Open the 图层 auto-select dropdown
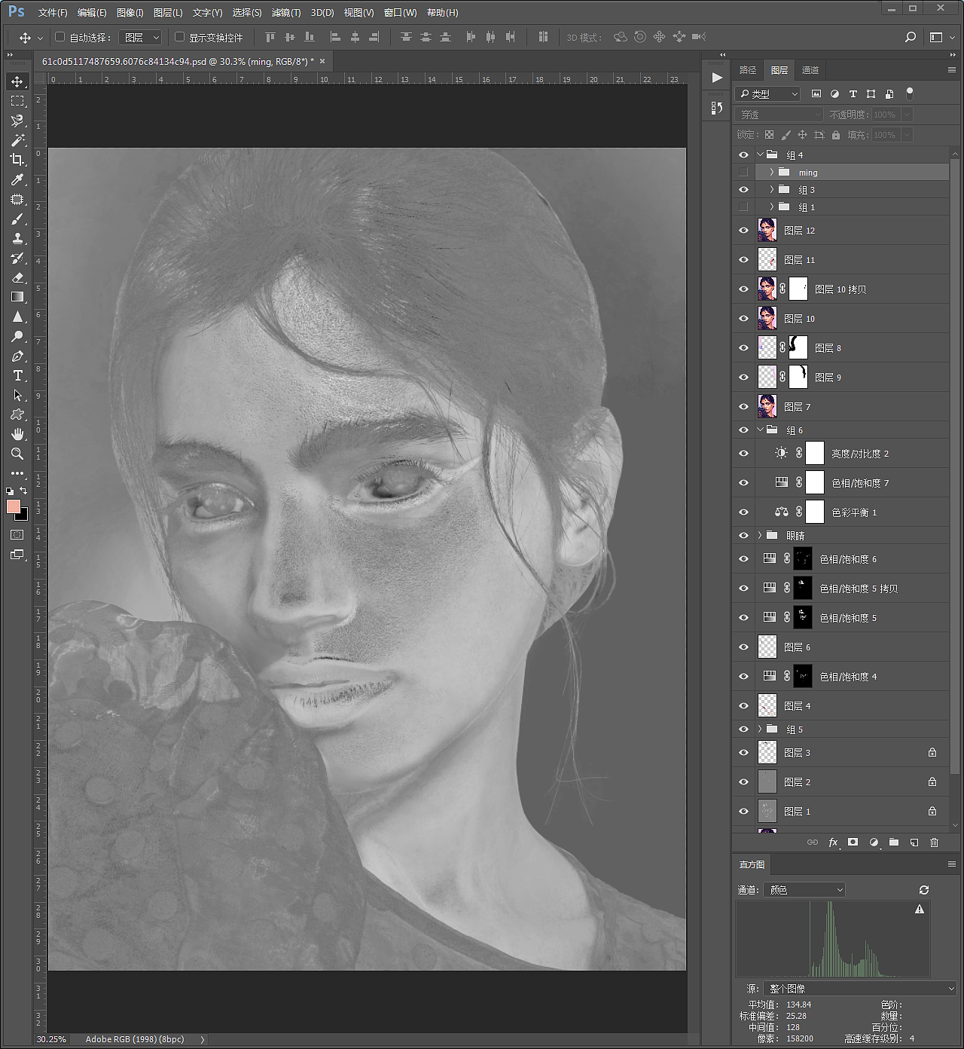Image resolution: width=964 pixels, height=1049 pixels. coord(141,37)
